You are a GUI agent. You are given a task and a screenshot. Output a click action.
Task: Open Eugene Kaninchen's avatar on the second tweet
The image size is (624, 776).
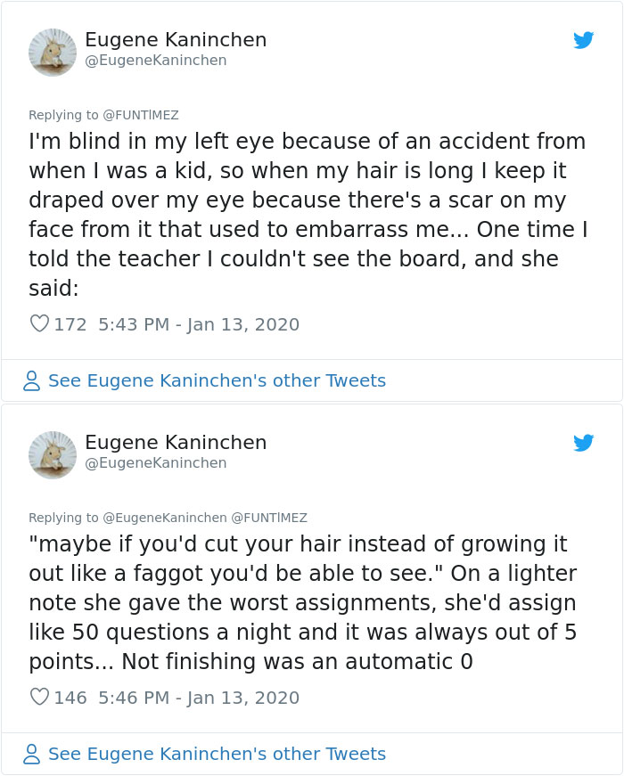tap(53, 454)
